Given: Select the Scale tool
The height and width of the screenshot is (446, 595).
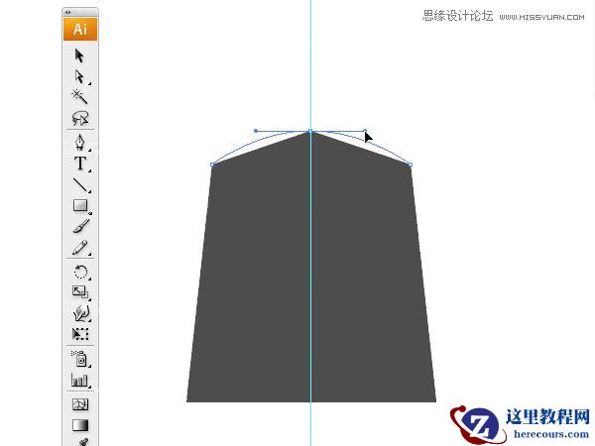Looking at the screenshot, I should (x=80, y=292).
